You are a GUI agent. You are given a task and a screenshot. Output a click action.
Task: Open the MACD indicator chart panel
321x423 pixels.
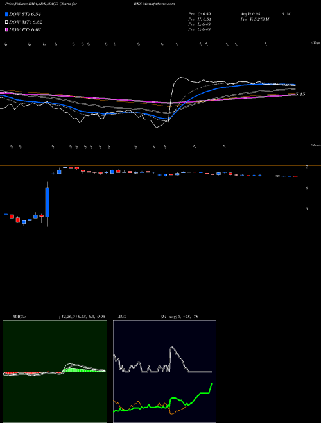point(55,372)
